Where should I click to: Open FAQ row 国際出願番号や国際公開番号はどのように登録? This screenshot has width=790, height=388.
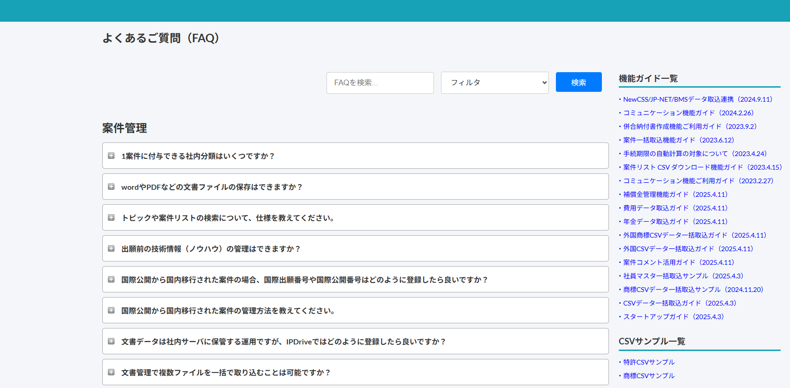pos(355,279)
